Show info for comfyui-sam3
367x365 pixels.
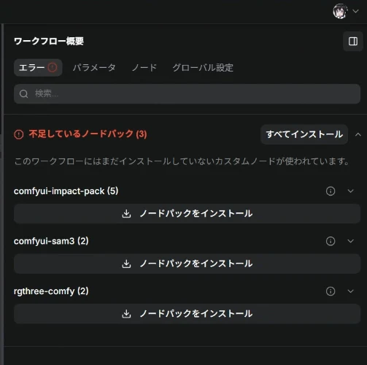pyautogui.click(x=331, y=241)
